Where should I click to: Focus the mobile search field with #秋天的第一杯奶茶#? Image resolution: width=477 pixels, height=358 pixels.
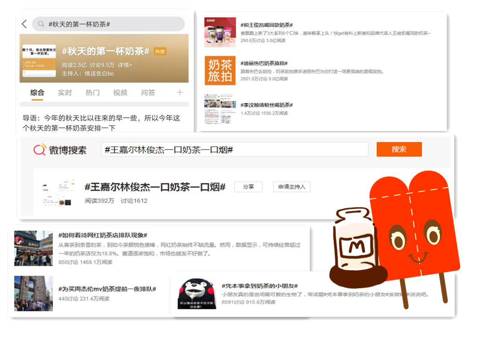pyautogui.click(x=108, y=24)
